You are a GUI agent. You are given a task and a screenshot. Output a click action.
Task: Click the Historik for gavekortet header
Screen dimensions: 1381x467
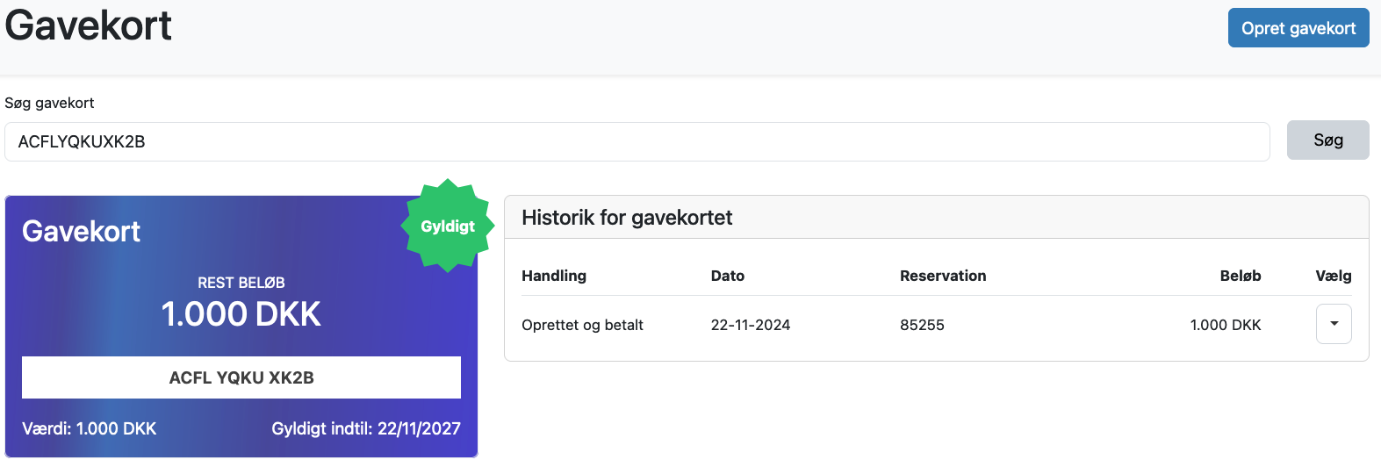tap(627, 218)
